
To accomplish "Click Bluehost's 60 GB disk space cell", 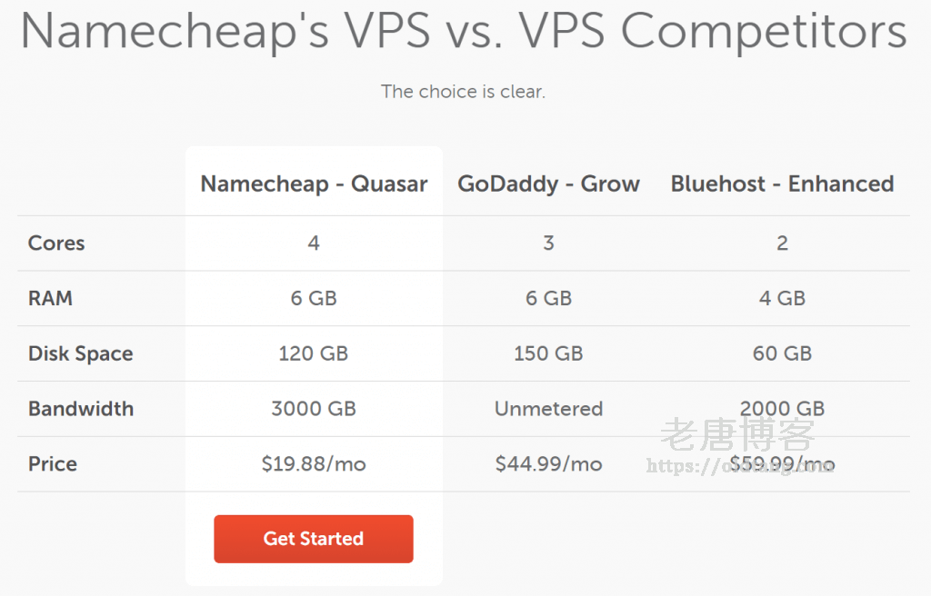I will click(782, 354).
